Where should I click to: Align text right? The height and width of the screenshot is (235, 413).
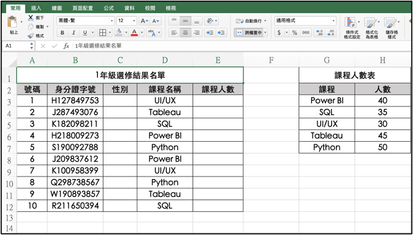[x=197, y=33]
